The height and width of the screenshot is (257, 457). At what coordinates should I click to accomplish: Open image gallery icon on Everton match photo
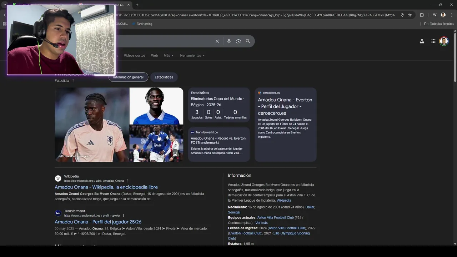175,154
